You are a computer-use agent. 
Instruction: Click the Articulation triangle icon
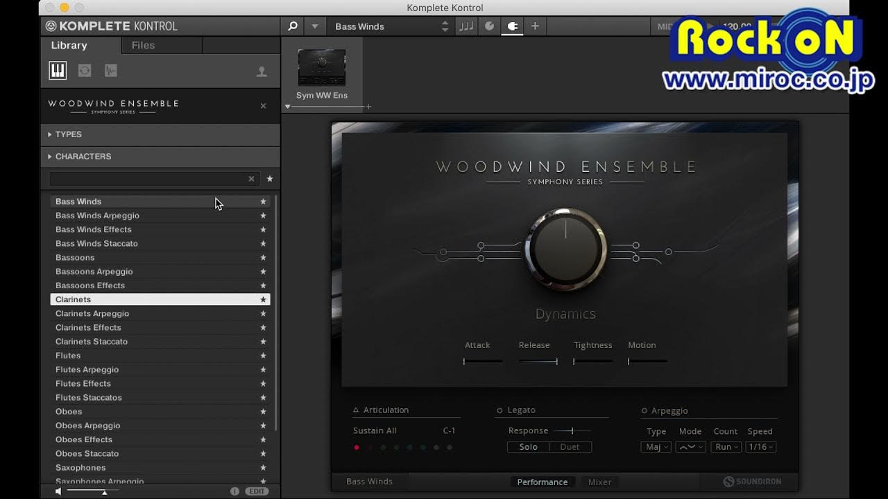point(356,410)
